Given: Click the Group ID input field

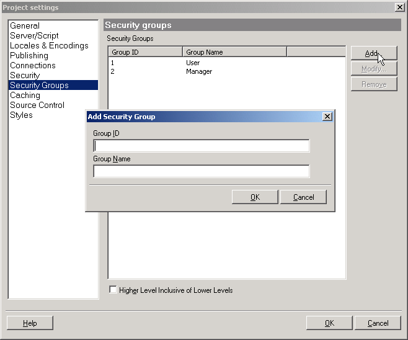Looking at the screenshot, I should [201, 146].
